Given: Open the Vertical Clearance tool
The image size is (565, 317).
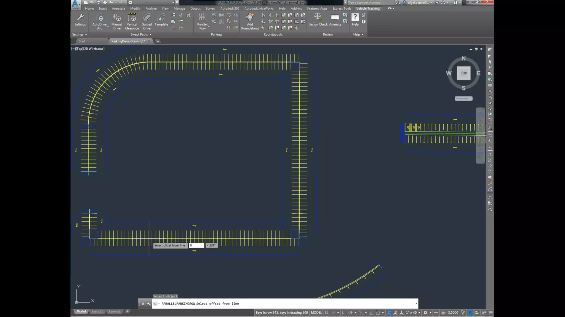Looking at the screenshot, I should click(132, 22).
